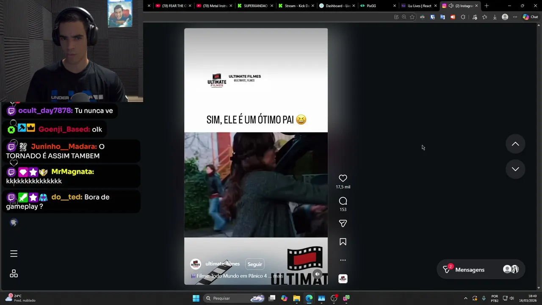Open browser settings and more menu
The image size is (542, 305).
tap(515, 17)
